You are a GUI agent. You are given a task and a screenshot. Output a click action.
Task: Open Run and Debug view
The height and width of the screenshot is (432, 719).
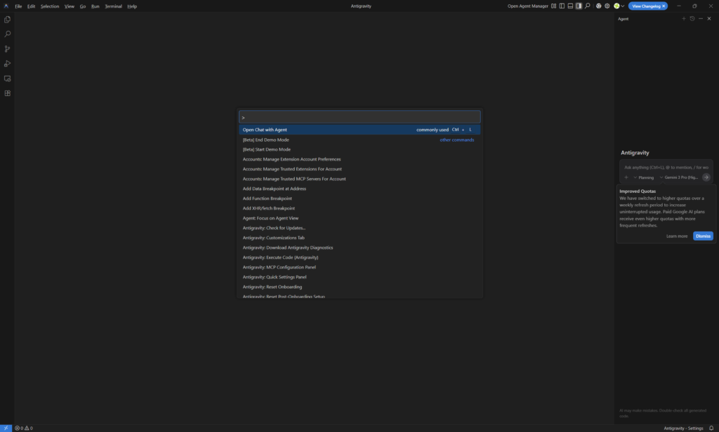(8, 64)
